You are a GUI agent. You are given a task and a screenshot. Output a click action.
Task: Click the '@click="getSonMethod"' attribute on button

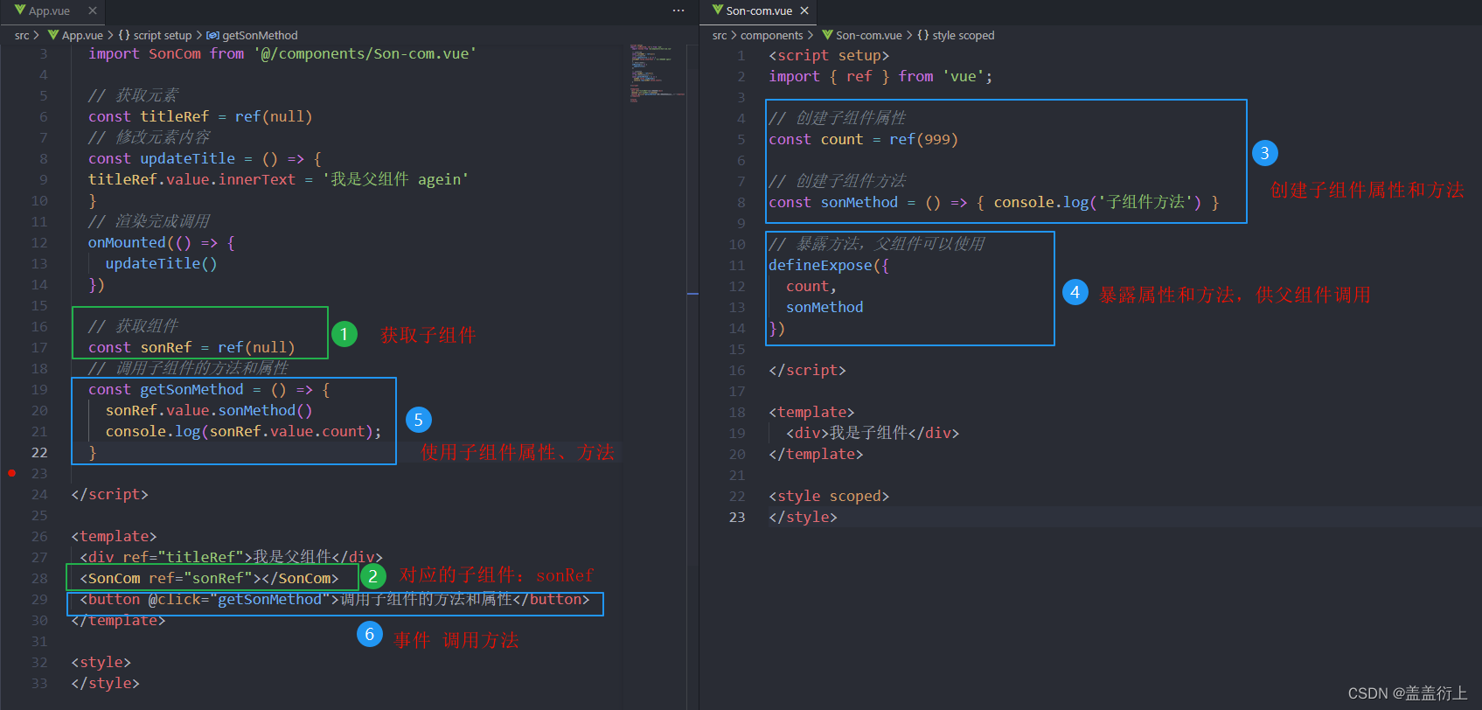pos(240,599)
